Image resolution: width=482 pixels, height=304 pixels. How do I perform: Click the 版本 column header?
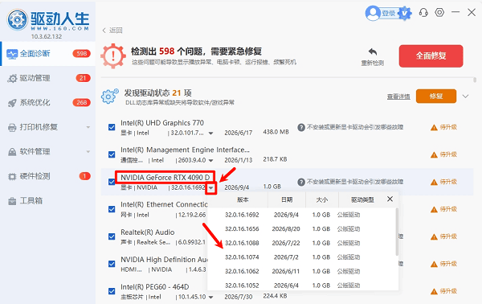point(243,199)
